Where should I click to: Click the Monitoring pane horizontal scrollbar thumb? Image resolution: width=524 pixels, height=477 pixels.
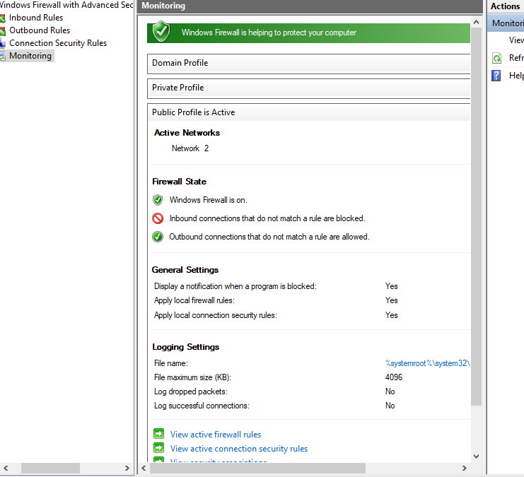tap(257, 468)
